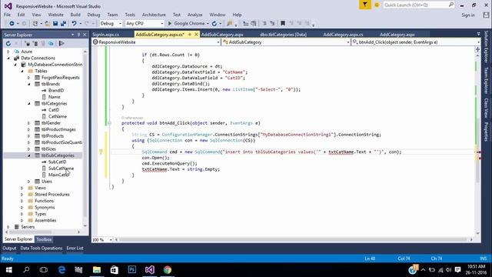Select the SubCatName column
Viewport: 492px width, 277px height.
coord(61,169)
